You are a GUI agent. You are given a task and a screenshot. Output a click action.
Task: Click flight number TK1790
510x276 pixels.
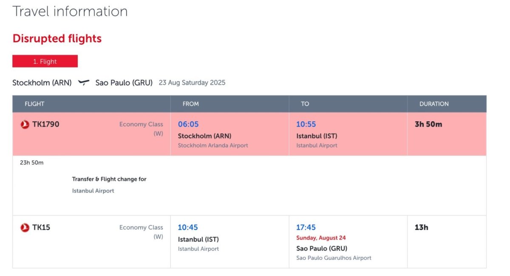click(x=46, y=124)
